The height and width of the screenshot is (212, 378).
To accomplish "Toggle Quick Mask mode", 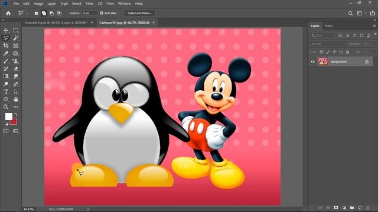I will tap(6, 131).
